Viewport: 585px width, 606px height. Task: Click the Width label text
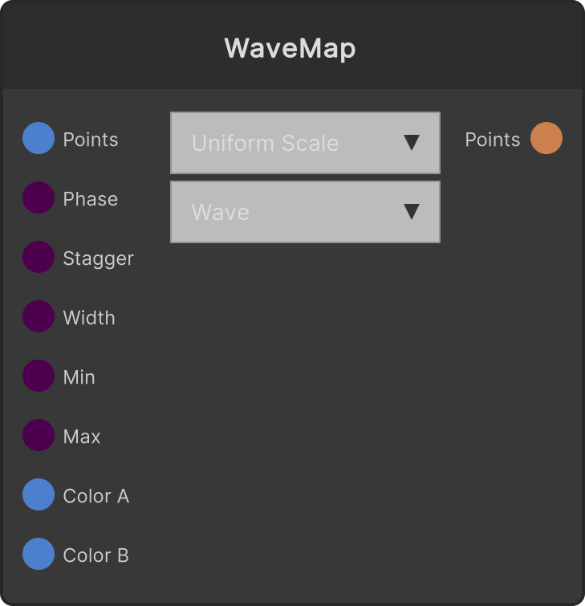tap(89, 318)
